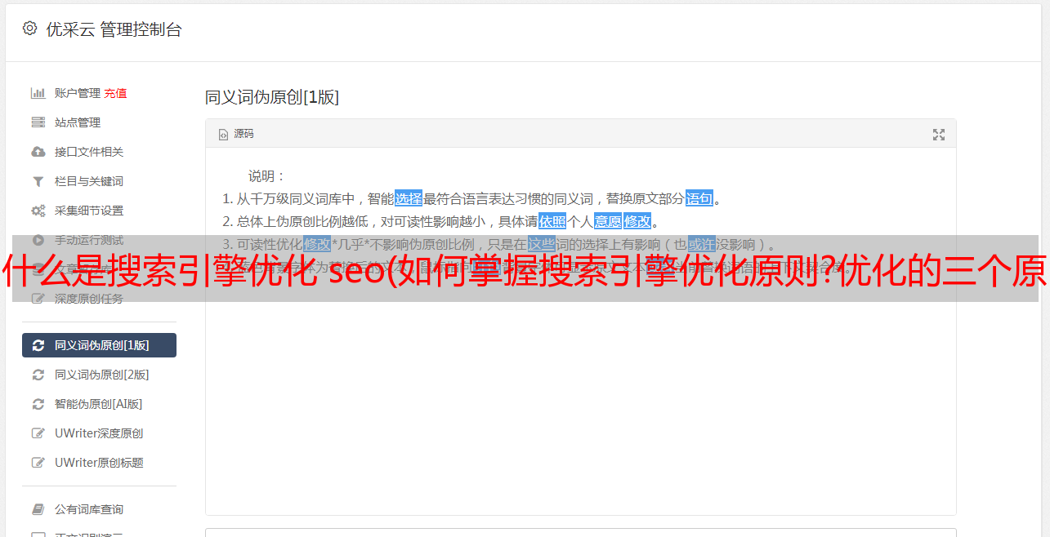Viewport: 1050px width, 537px height.
Task: Click highlighted word 依照 in the text
Action: click(x=552, y=221)
